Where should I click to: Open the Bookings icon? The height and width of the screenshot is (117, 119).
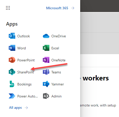[x=12, y=84]
